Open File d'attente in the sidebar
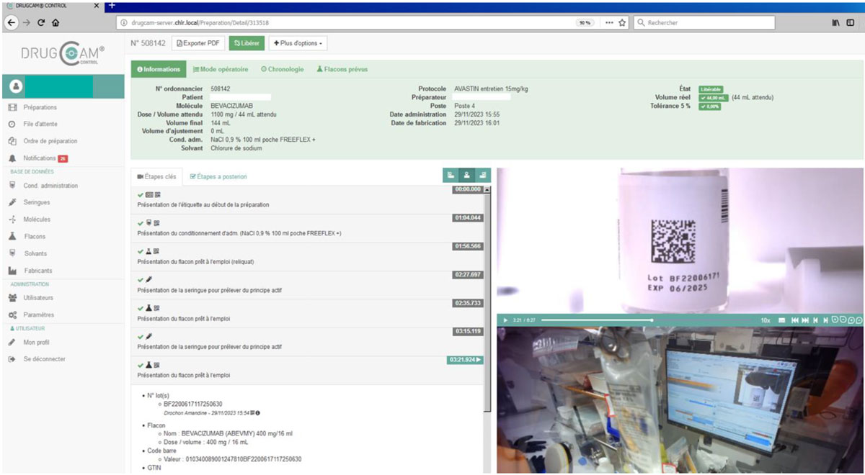The image size is (865, 475). coord(39,124)
